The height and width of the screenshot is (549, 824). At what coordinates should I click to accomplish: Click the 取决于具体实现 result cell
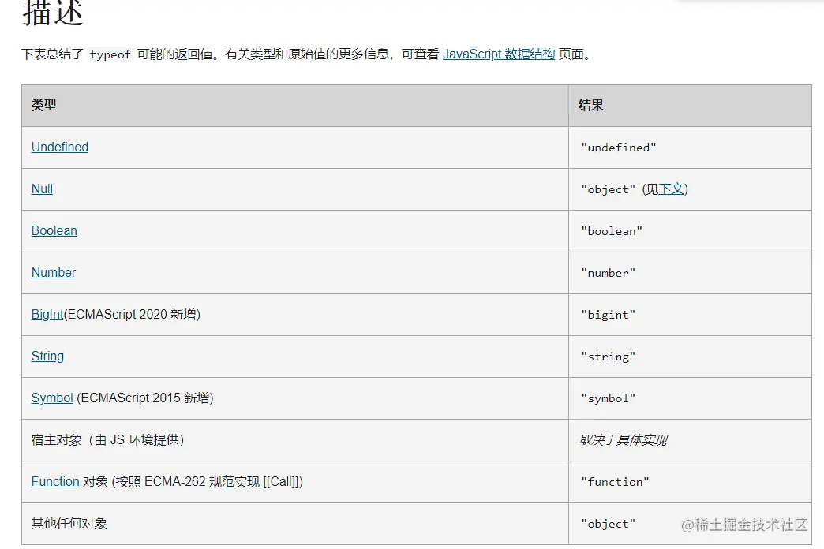tap(690, 440)
